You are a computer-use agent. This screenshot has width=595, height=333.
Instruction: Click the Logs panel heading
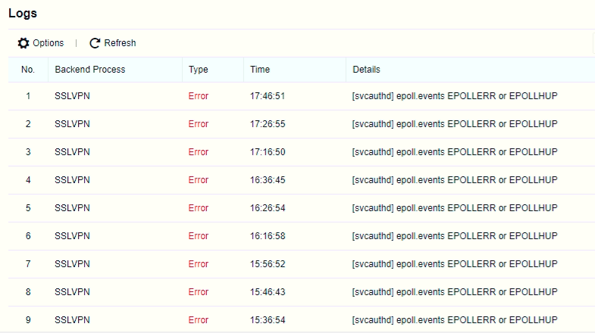pos(23,14)
